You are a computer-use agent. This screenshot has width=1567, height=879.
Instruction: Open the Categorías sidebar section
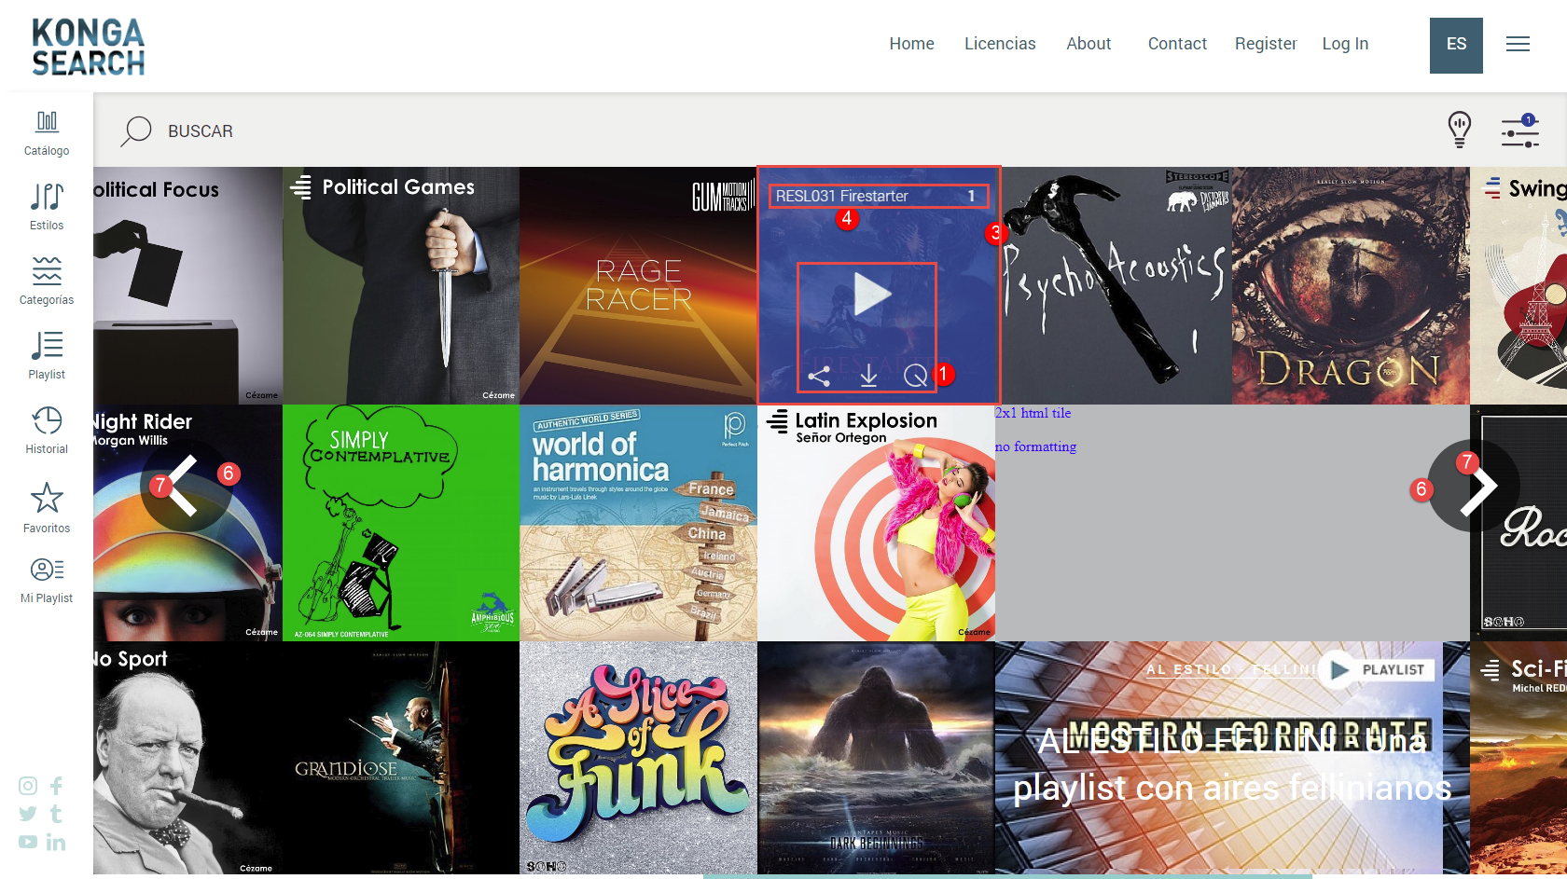pyautogui.click(x=47, y=282)
